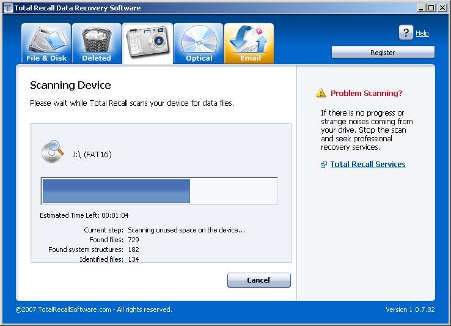This screenshot has height=326, width=451.
Task: Click the 'Scanning Device' heading
Action: click(70, 85)
